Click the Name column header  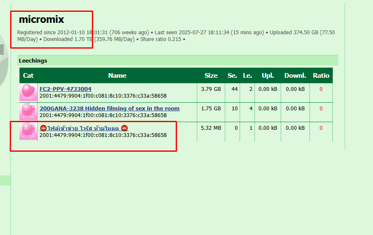[x=117, y=76]
